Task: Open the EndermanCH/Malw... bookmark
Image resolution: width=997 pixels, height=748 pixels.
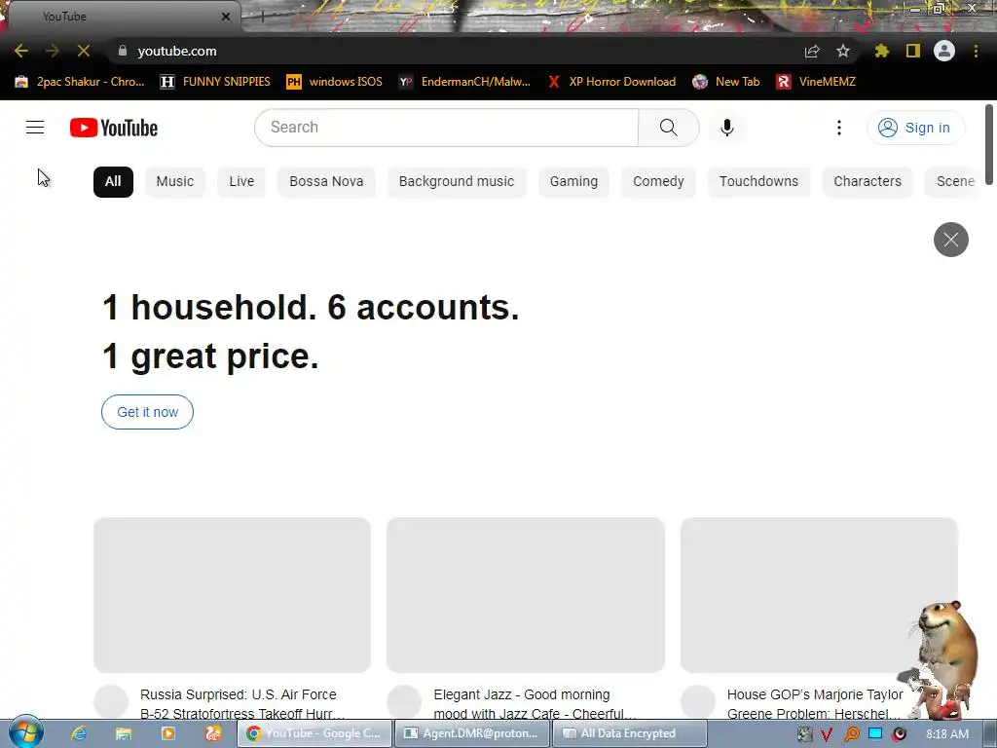Action: coord(464,82)
